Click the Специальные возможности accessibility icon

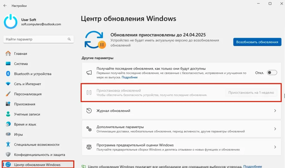pos(8,144)
